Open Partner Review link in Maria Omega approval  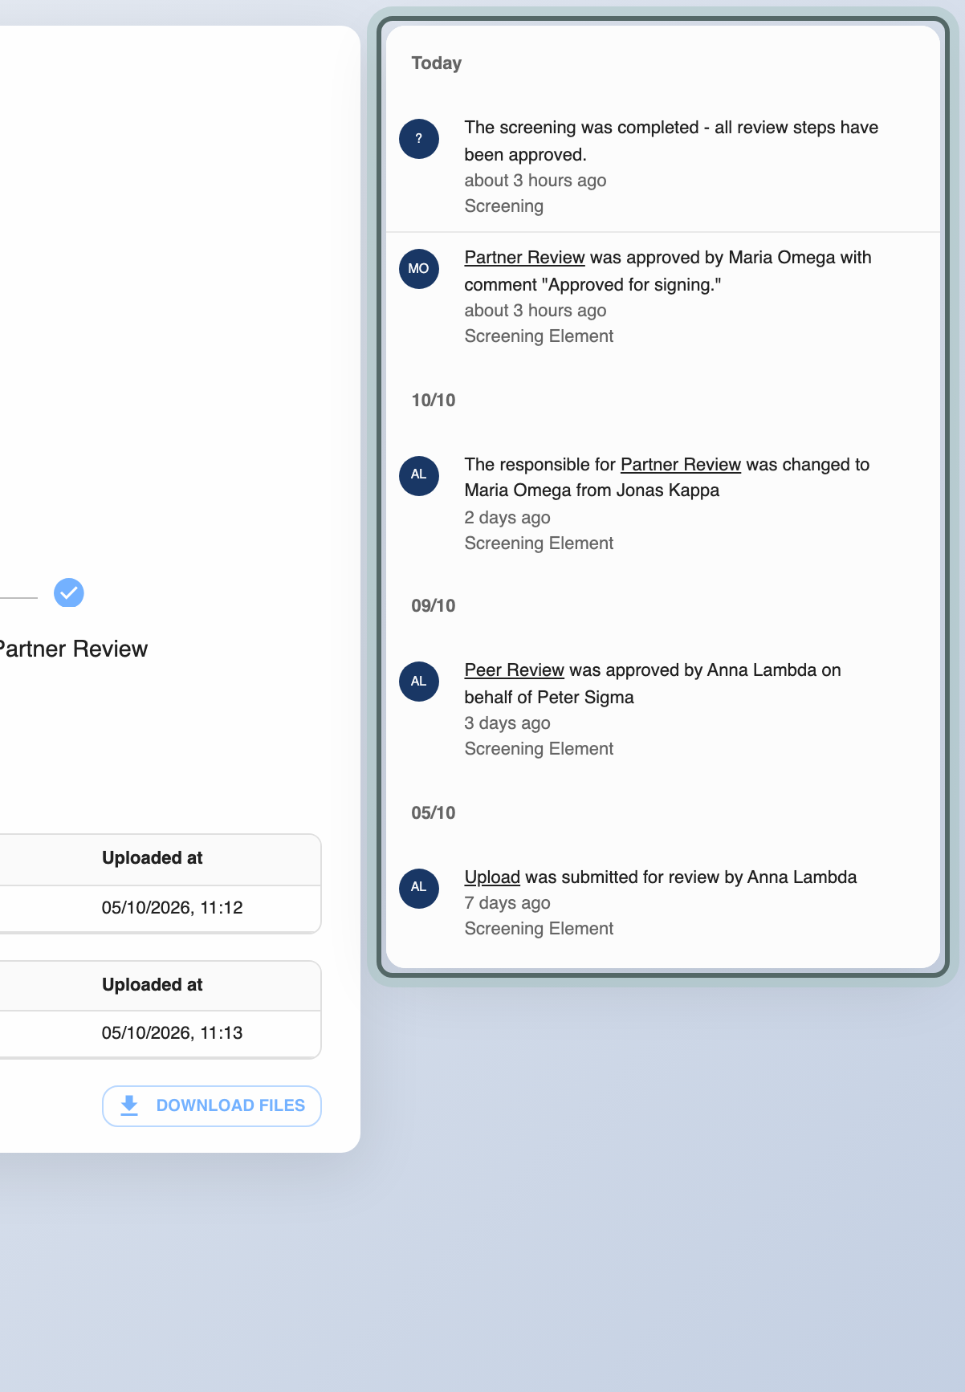coord(524,258)
